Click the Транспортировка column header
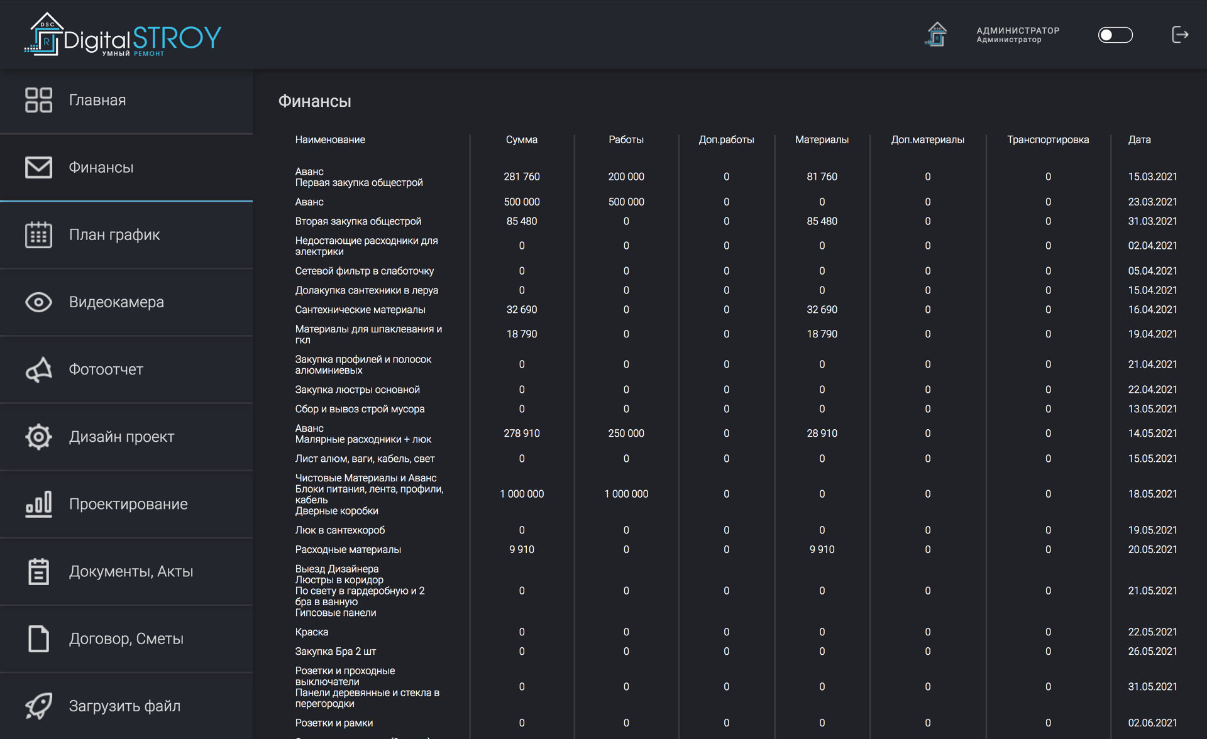Screen dimensions: 1207x739 1048,140
